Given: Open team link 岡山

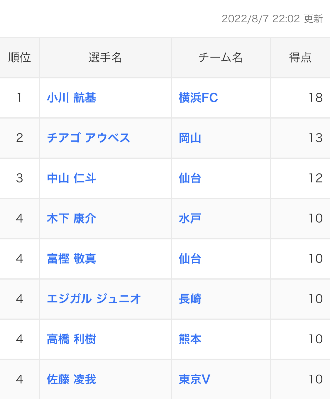Looking at the screenshot, I should pos(190,138).
